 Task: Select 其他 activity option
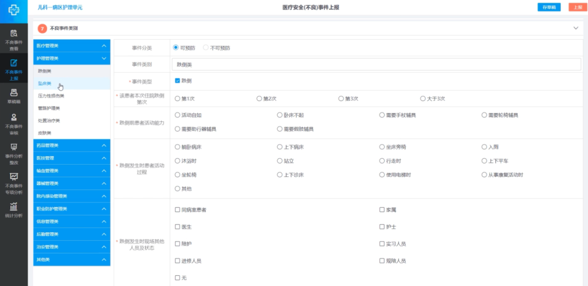[177, 189]
